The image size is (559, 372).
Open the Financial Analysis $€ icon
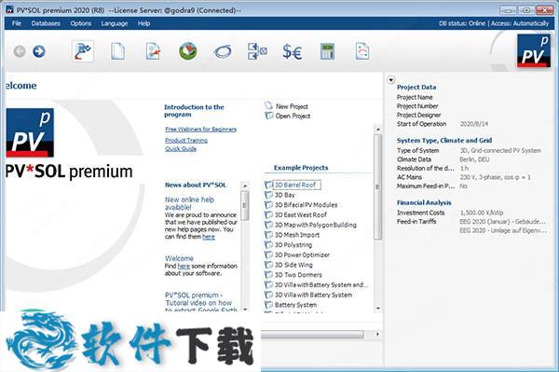[292, 51]
